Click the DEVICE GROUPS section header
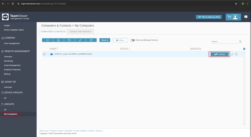The height and width of the screenshot is (137, 251). (14, 93)
